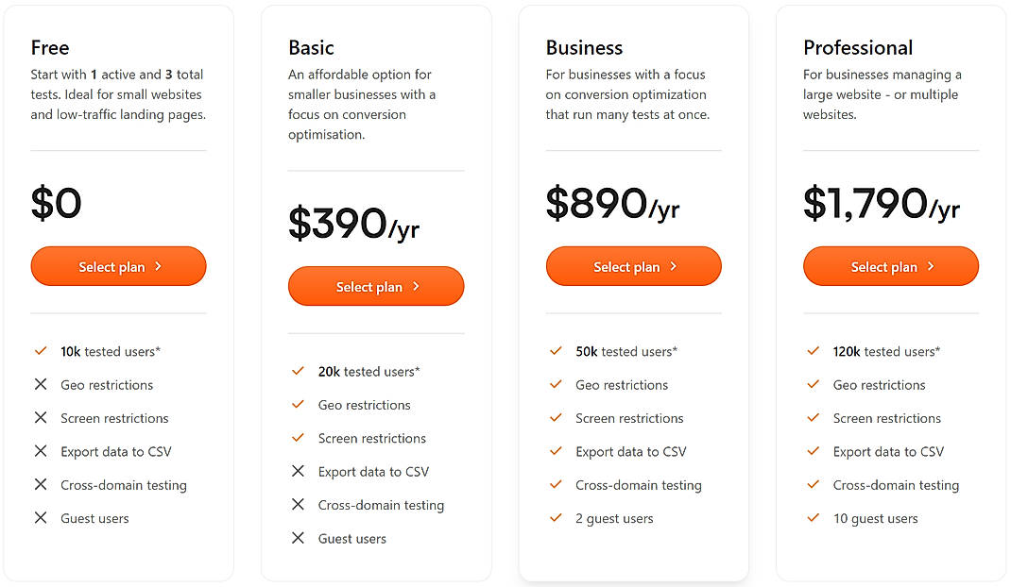Screen dimensions: 1011x587
Task: Click the X icon next to Export data to CSV under Basic
Action: tap(299, 472)
